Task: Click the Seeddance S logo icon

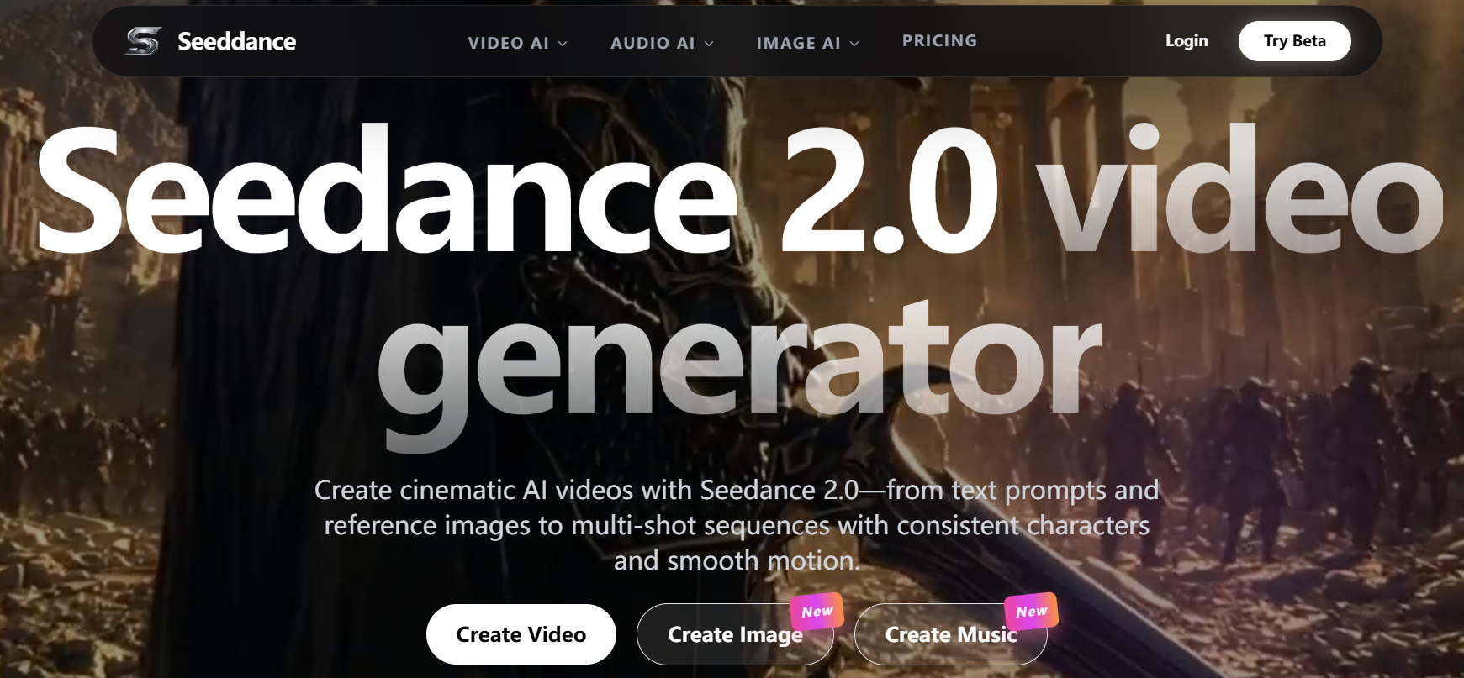Action: click(143, 41)
